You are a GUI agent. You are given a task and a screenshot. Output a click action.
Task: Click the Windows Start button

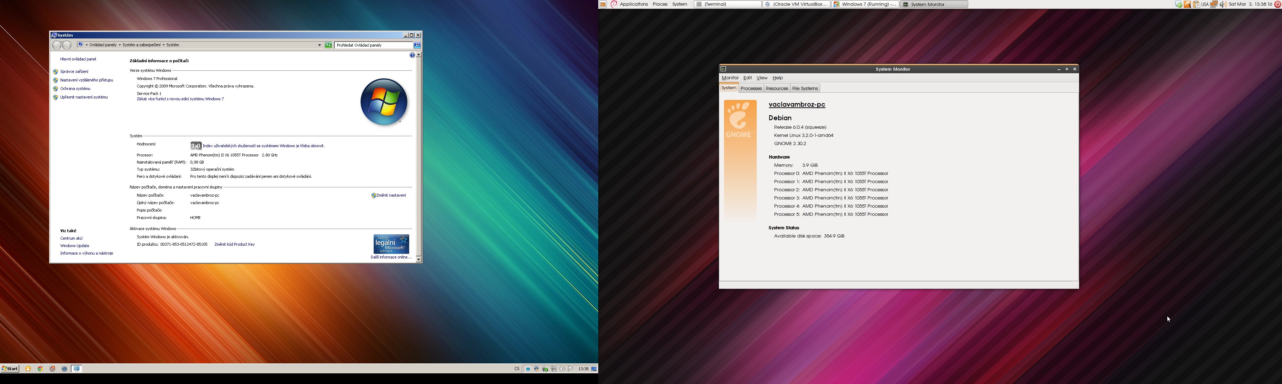click(x=10, y=369)
